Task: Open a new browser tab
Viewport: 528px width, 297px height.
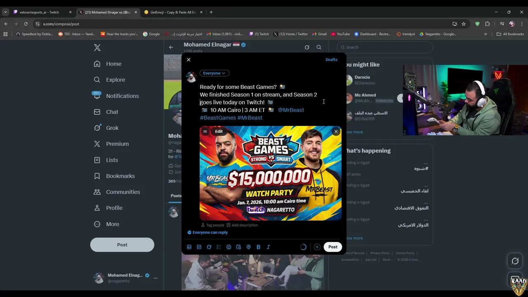Action: coord(211,12)
